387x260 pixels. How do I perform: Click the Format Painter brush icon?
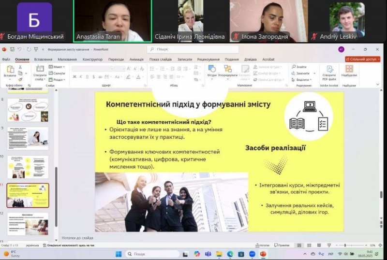pos(19,79)
